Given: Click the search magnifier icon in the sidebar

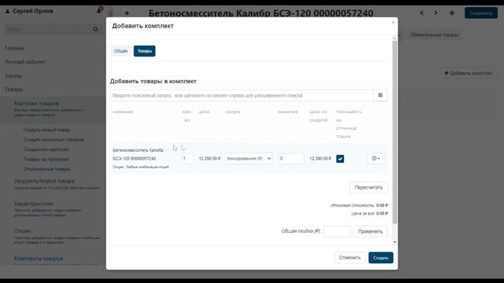Looking at the screenshot, I should [95, 29].
